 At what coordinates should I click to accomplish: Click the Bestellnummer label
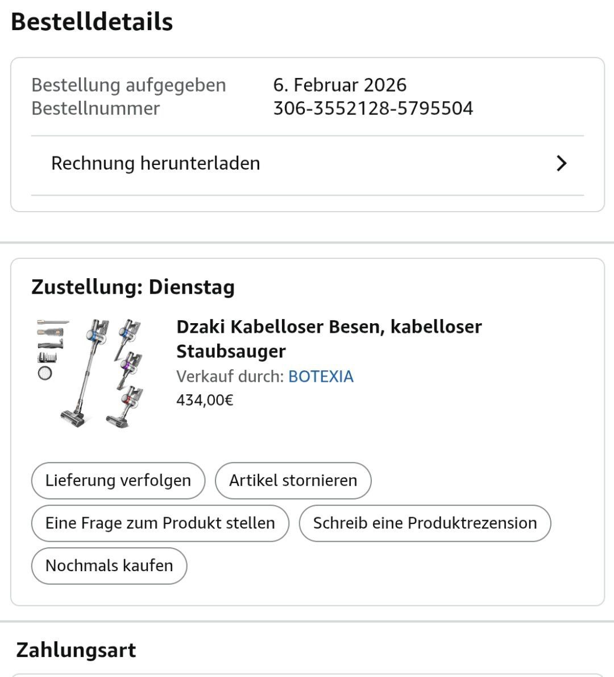(x=96, y=108)
